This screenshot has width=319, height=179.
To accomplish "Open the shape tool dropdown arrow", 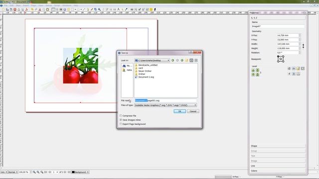I will [75, 9].
